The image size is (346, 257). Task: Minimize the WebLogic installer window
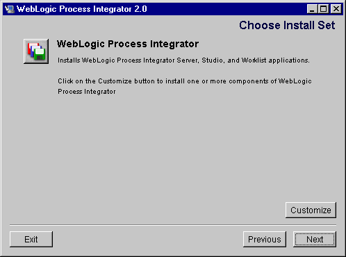pos(312,9)
